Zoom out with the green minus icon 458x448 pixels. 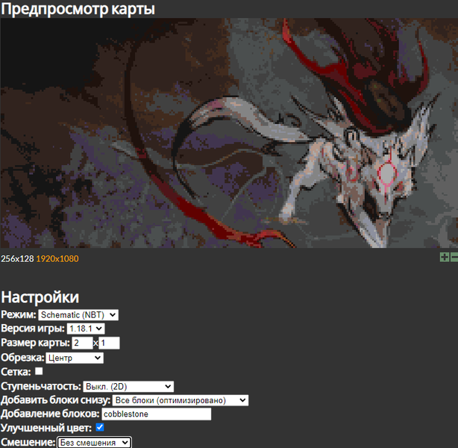click(x=454, y=258)
